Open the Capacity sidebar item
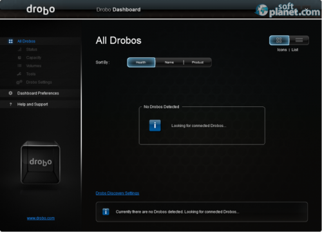 click(33, 57)
